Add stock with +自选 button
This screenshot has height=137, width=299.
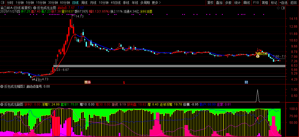pyautogui.click(x=284, y=3)
